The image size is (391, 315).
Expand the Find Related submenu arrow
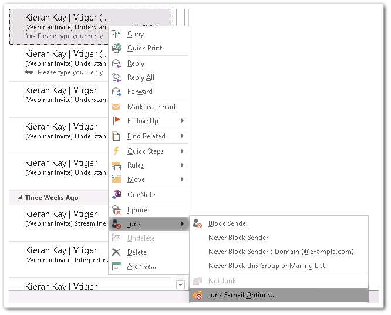pyautogui.click(x=183, y=136)
